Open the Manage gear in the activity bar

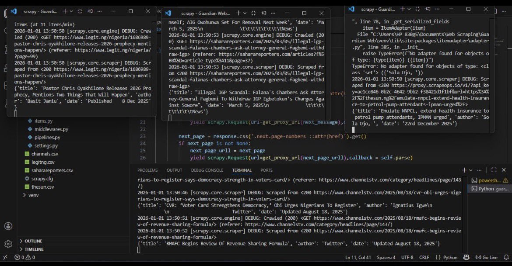point(8,244)
